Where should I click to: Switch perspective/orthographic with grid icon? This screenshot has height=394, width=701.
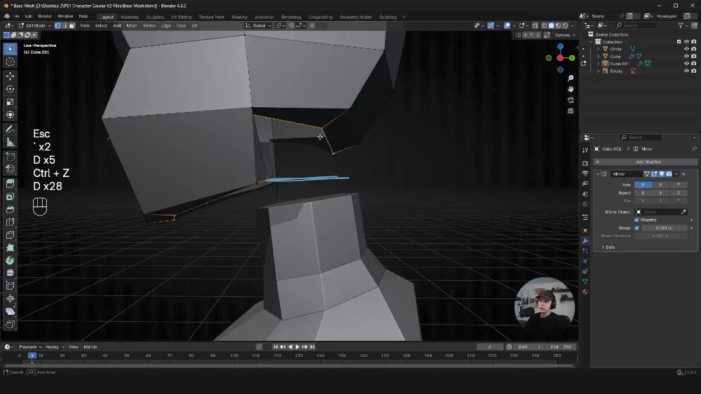pos(571,111)
